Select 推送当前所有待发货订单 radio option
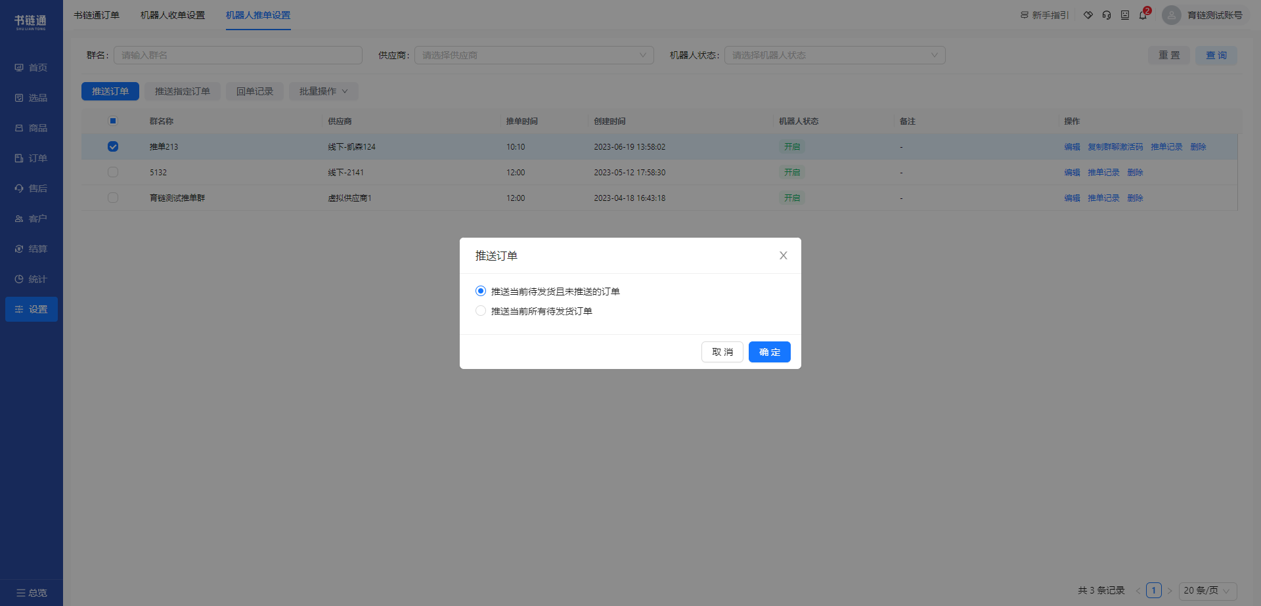 click(x=481, y=311)
